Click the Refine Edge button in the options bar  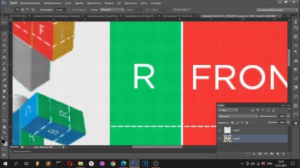click(x=181, y=10)
